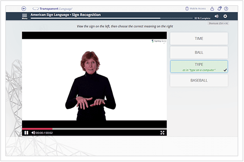Image resolution: width=244 pixels, height=162 pixels.
Task: Click the lesson progress bar
Action: (112, 18)
